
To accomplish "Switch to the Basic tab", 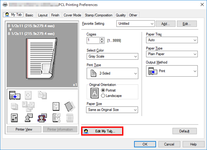I will 29,15.
